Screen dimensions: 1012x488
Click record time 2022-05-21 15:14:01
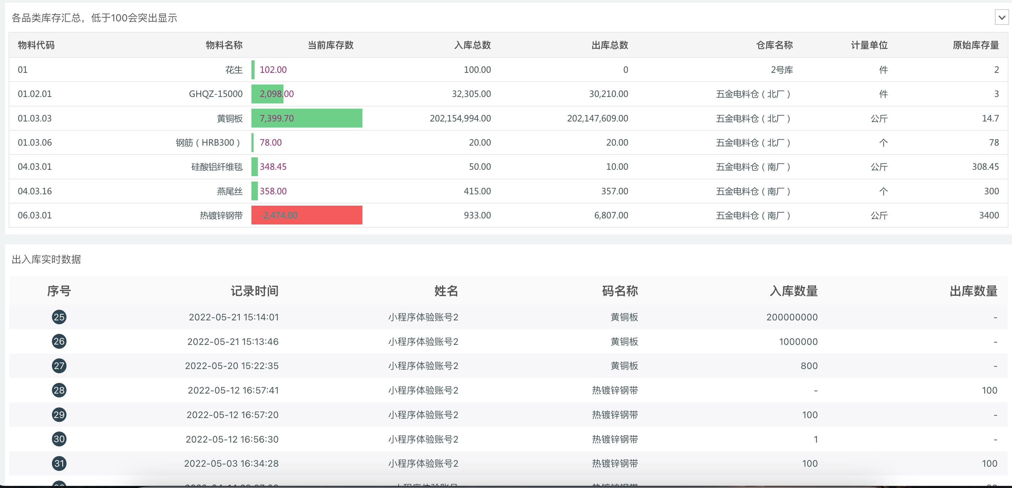click(x=234, y=317)
